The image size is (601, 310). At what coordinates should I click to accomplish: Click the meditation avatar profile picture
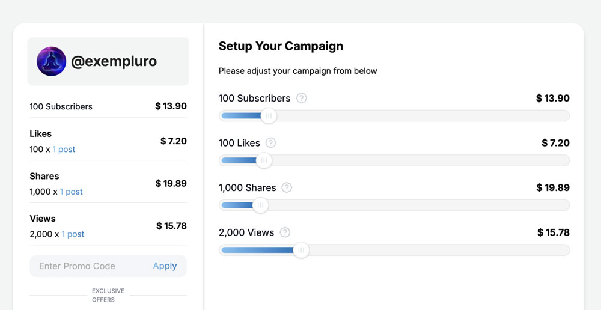coord(52,61)
